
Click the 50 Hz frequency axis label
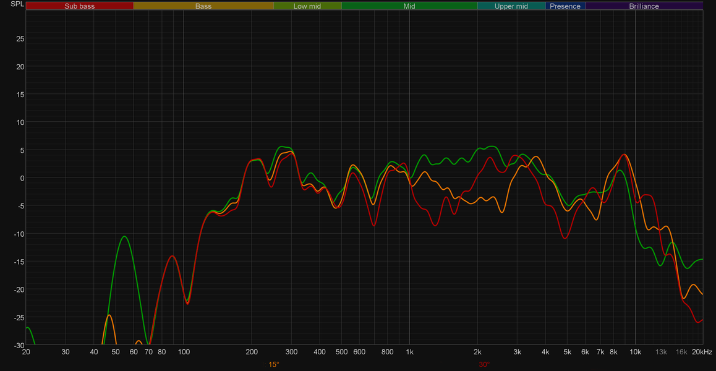point(116,352)
